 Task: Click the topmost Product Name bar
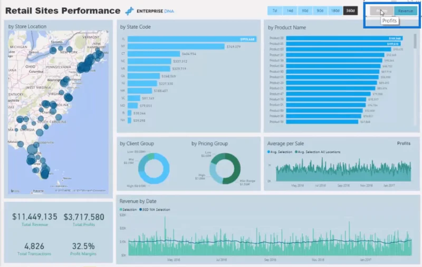click(x=344, y=38)
